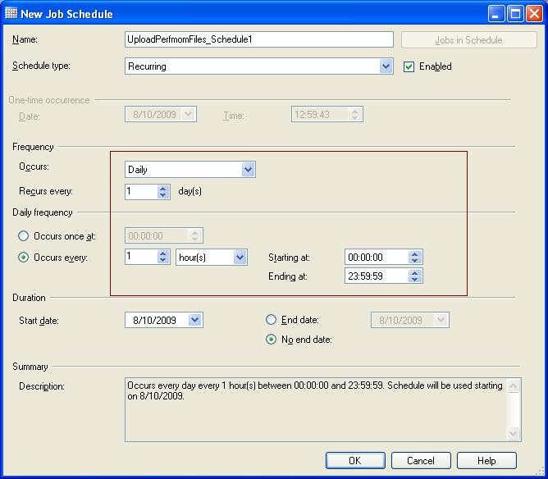Uncheck the Enabled checkbox
Image resolution: width=548 pixels, height=479 pixels.
tap(409, 66)
